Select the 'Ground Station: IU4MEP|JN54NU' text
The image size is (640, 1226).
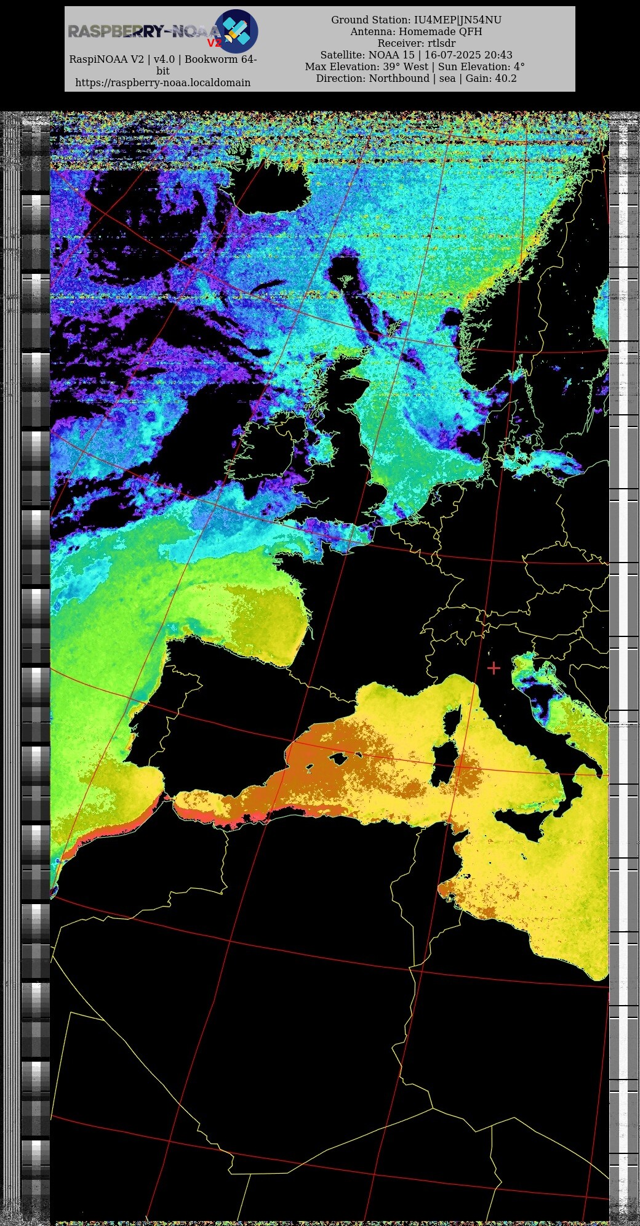416,20
